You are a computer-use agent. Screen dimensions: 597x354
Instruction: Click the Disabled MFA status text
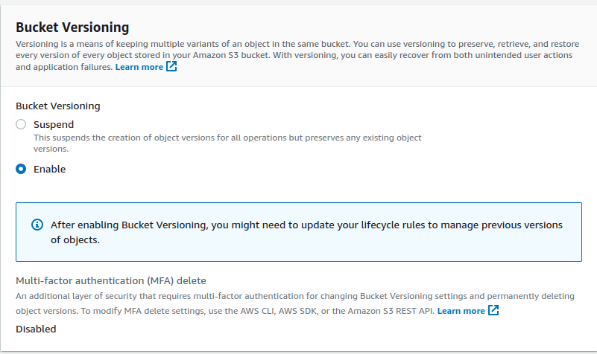[x=36, y=329]
